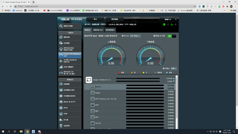Bookmark this page with the star icon

(x=195, y=6)
